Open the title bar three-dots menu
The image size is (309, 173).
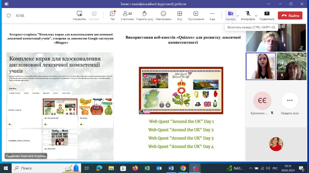point(268,4)
